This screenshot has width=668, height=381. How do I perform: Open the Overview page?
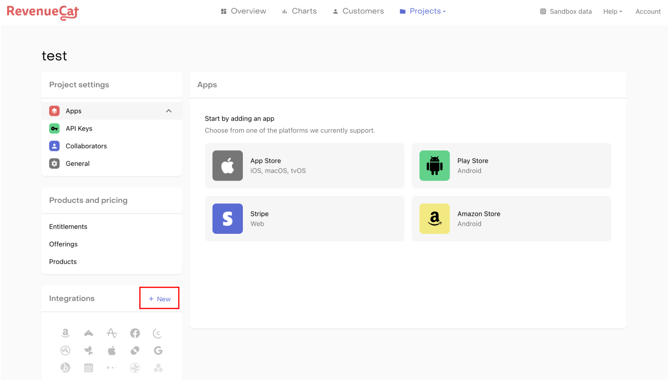pyautogui.click(x=243, y=11)
